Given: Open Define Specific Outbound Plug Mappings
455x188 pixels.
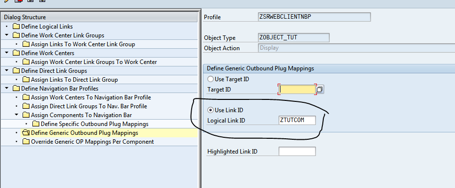Looking at the screenshot, I should pyautogui.click(x=95, y=124).
